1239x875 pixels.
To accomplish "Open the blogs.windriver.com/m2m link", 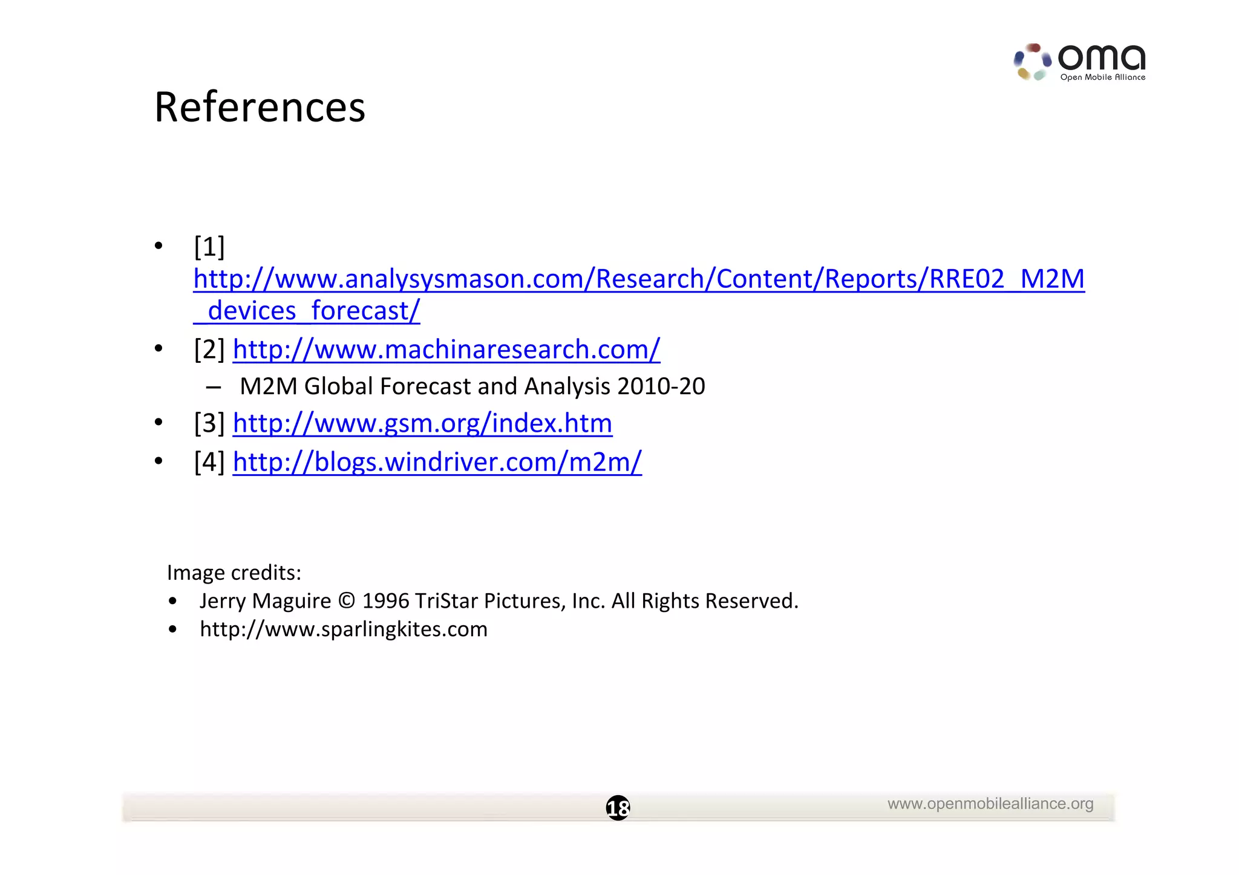I will pos(437,462).
